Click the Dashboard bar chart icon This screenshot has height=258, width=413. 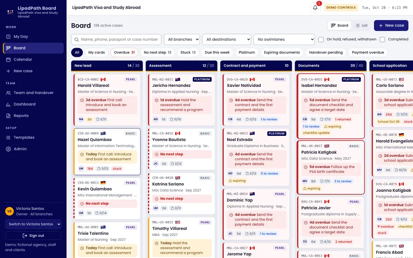(9, 104)
